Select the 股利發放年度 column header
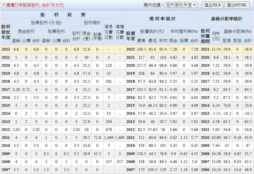254x174 pixels. click(x=6, y=32)
